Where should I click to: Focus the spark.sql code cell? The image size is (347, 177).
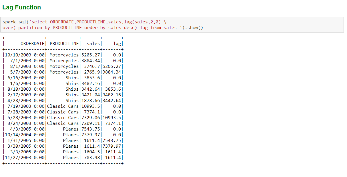pos(172,25)
